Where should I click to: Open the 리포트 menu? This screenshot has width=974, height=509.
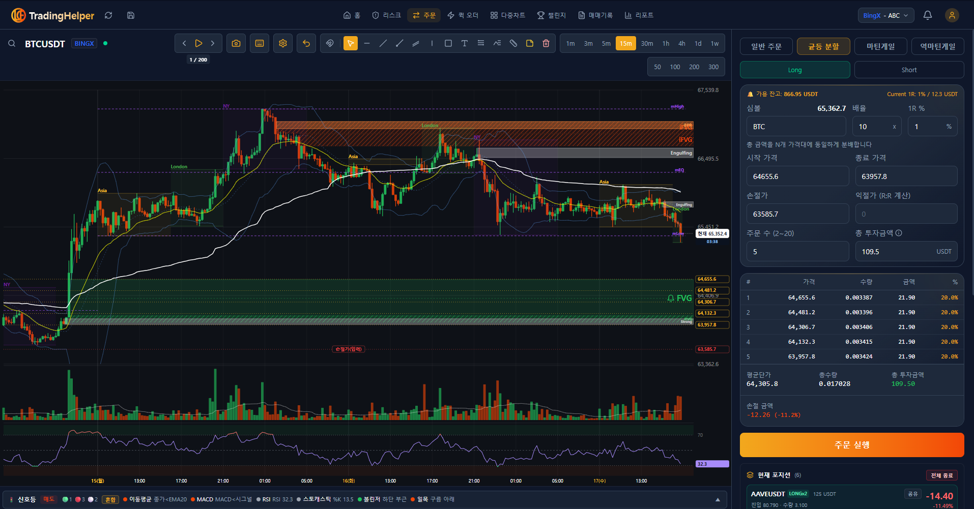pos(639,15)
